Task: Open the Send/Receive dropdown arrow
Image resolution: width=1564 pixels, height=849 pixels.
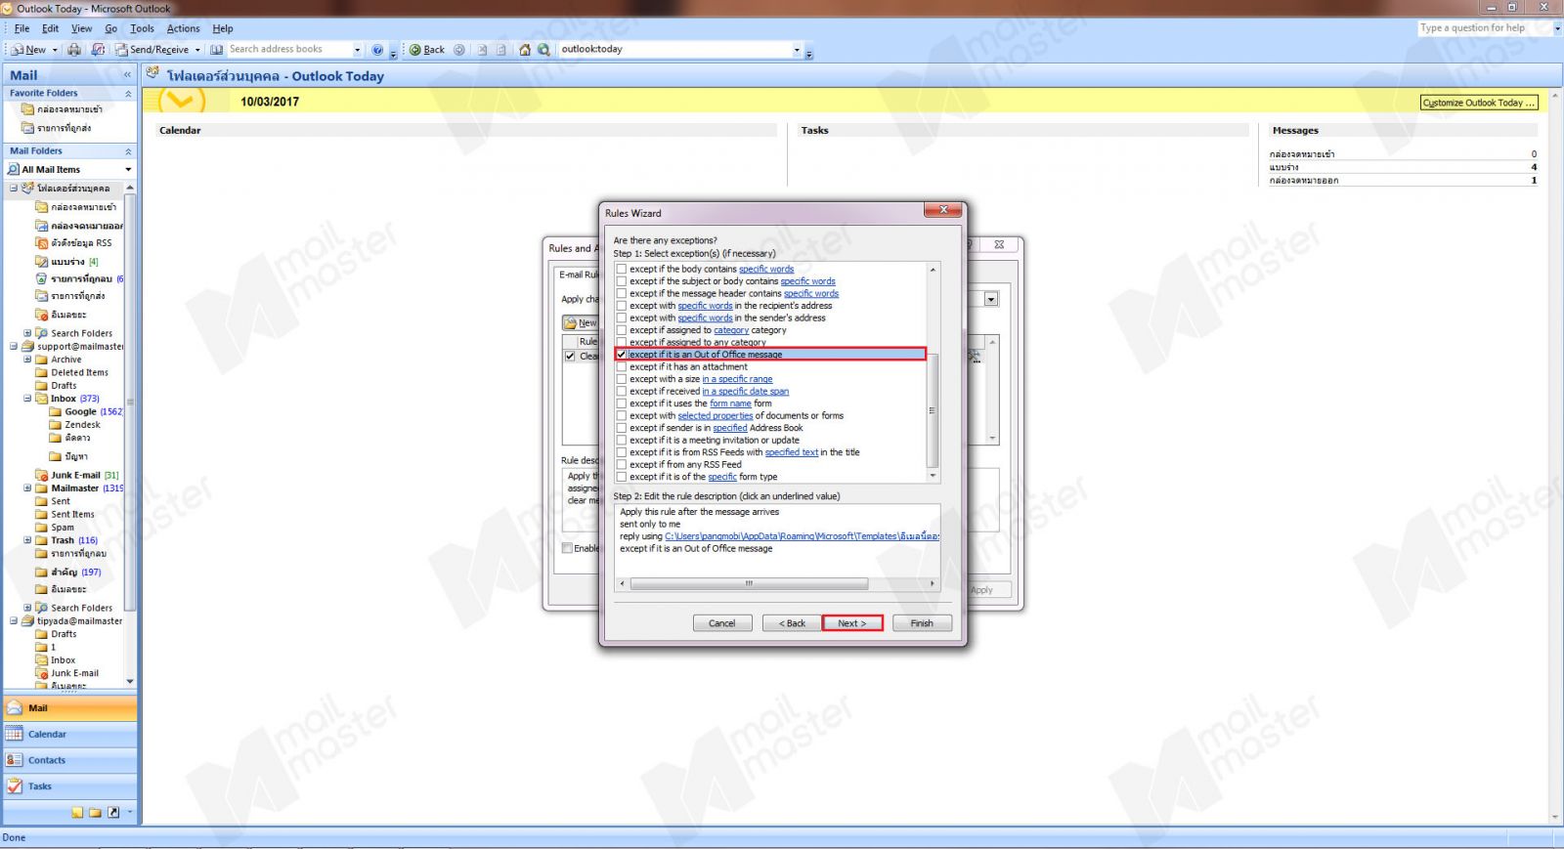Action: point(197,49)
